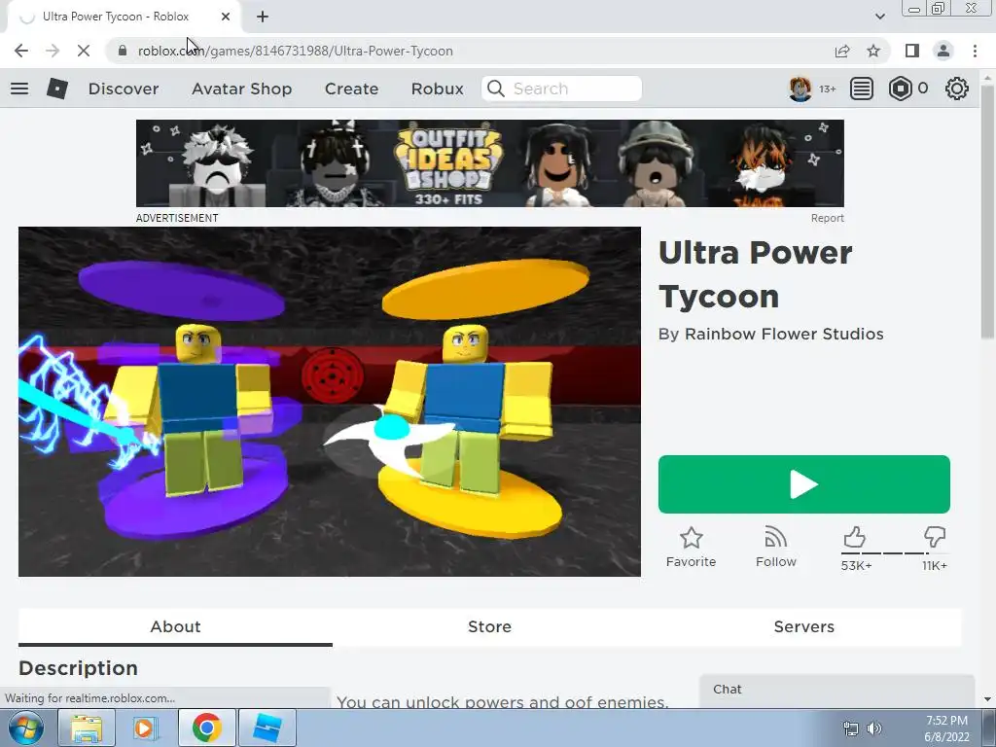
Task: Open Roblox Studio from taskbar
Action: point(267,728)
